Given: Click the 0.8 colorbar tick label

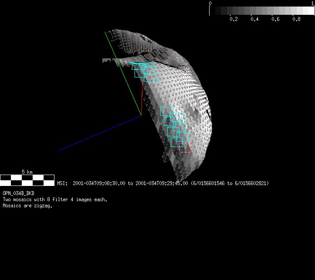Looking at the screenshot, I should pos(296,20).
